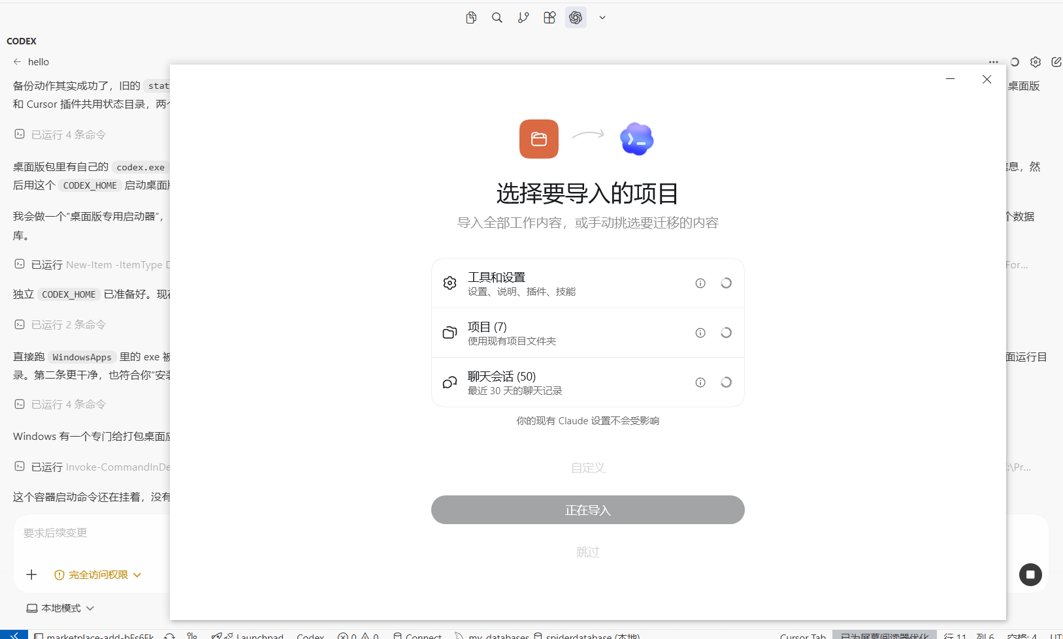The width and height of the screenshot is (1063, 639).
Task: Click the 跳过 skip link
Action: [x=588, y=552]
